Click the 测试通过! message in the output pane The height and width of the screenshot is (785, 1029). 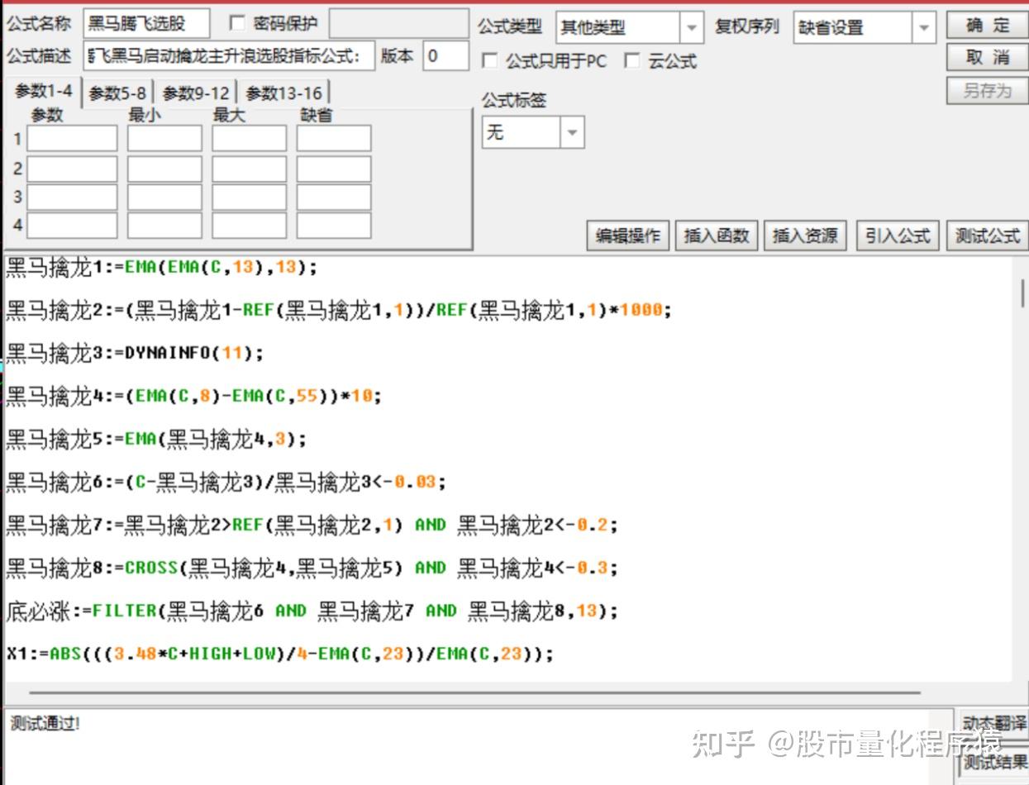[45, 724]
